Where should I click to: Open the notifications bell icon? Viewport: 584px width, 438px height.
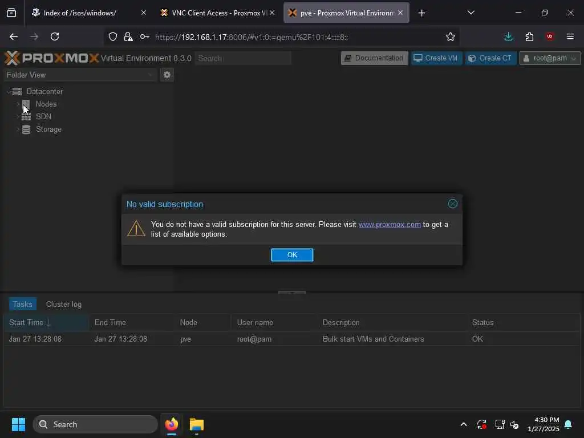tap(569, 424)
